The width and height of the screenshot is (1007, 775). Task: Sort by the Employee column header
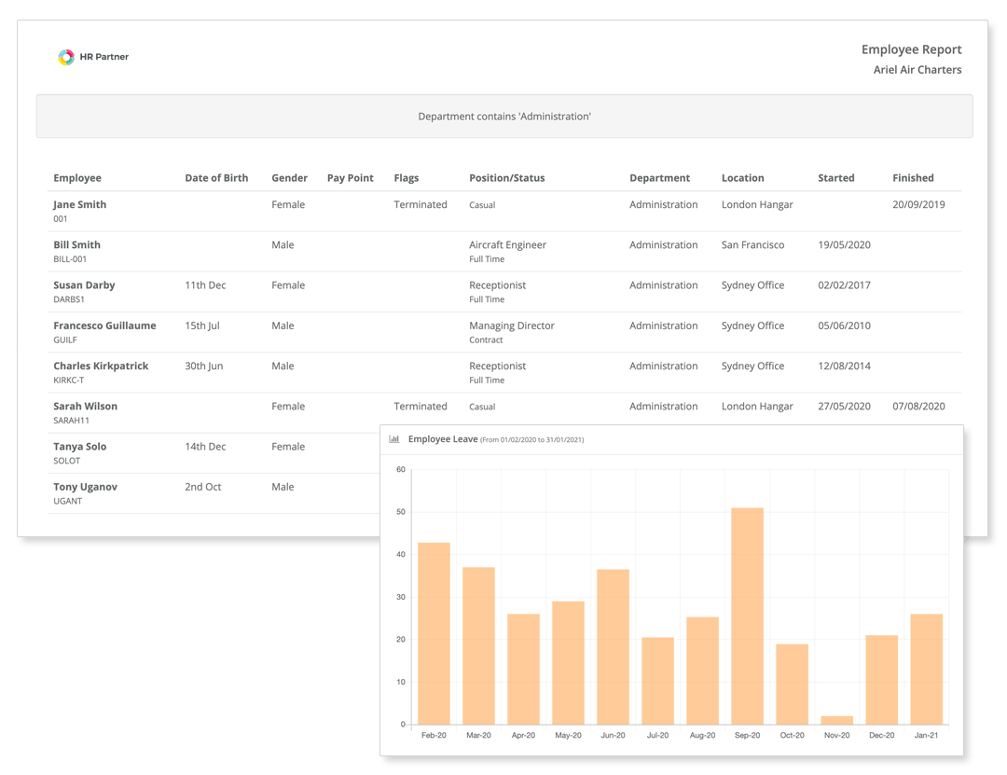pyautogui.click(x=77, y=177)
